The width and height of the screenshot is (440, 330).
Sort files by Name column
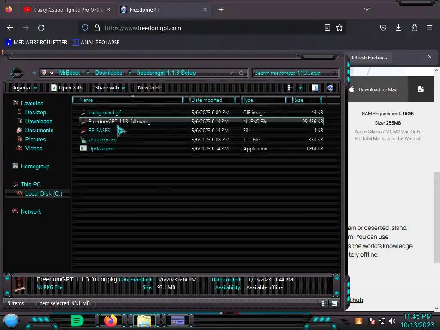point(128,100)
